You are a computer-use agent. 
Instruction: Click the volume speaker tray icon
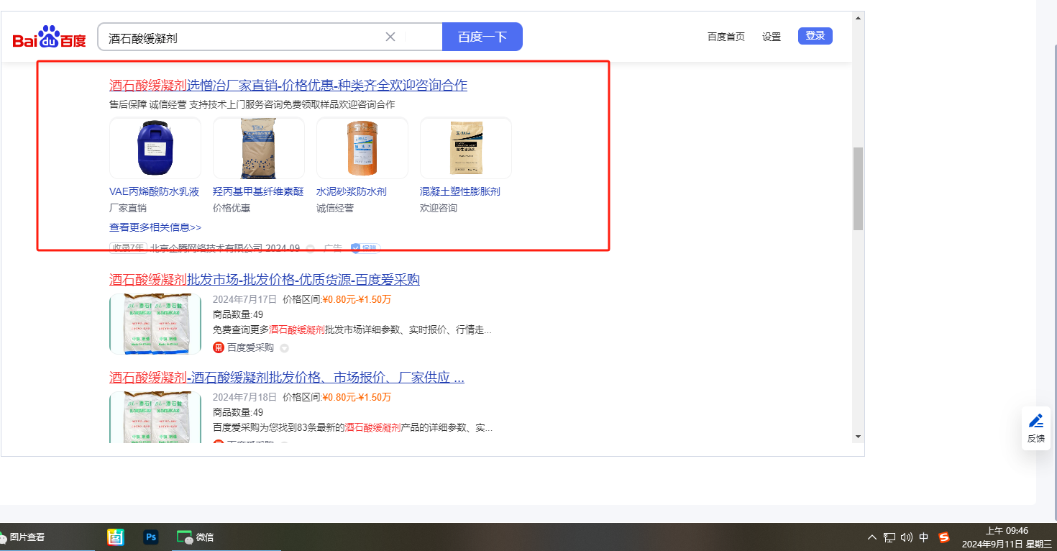(x=906, y=537)
